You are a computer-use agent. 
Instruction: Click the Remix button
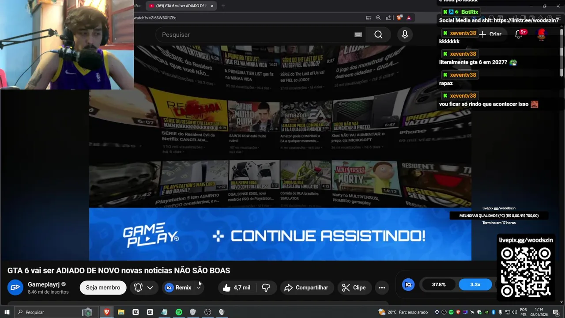click(178, 288)
